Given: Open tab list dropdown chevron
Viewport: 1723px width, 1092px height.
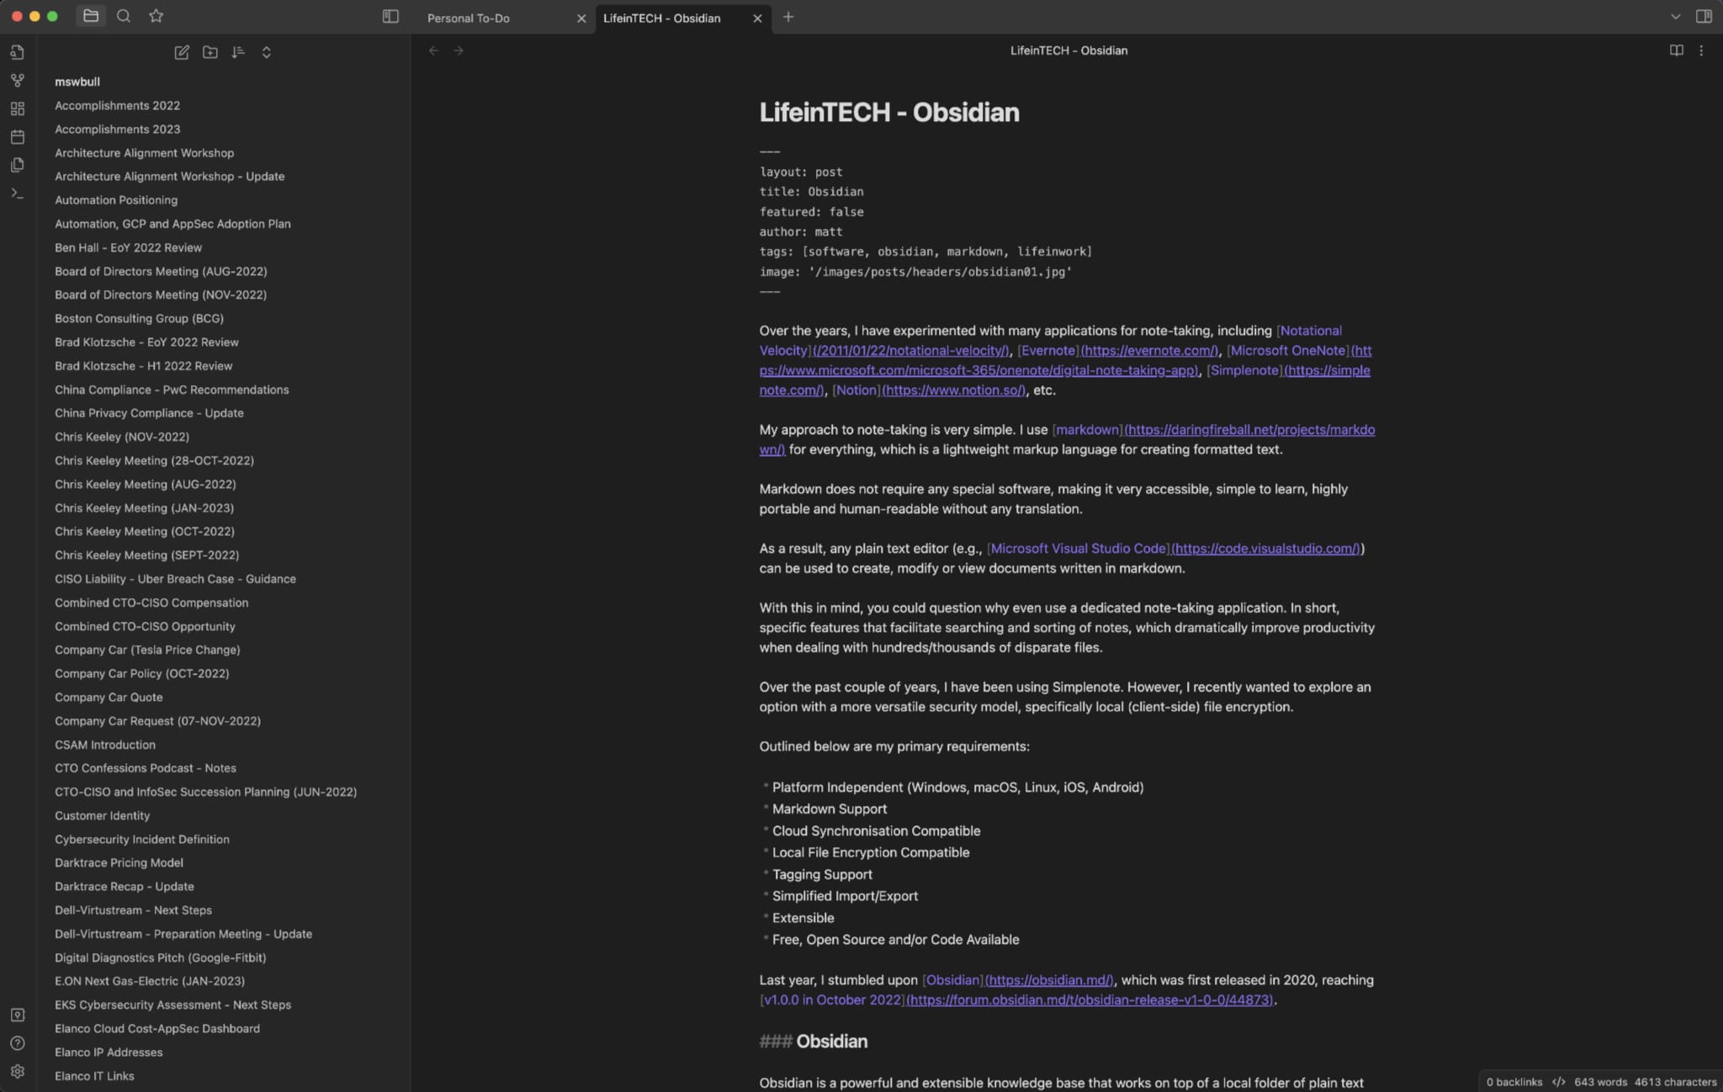Looking at the screenshot, I should [1675, 17].
